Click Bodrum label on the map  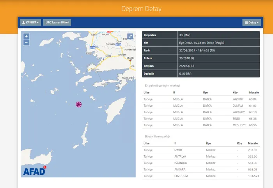pyautogui.click(x=95, y=69)
